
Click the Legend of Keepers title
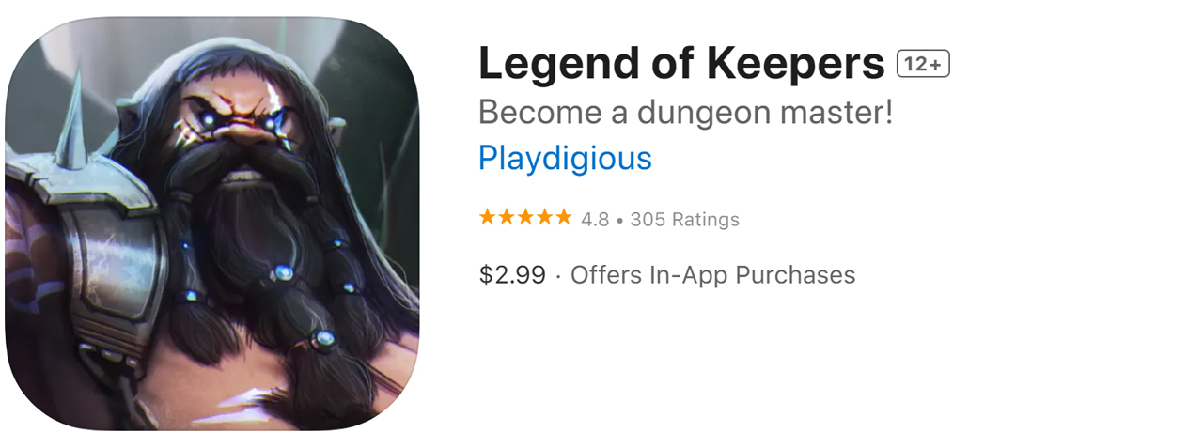click(681, 64)
